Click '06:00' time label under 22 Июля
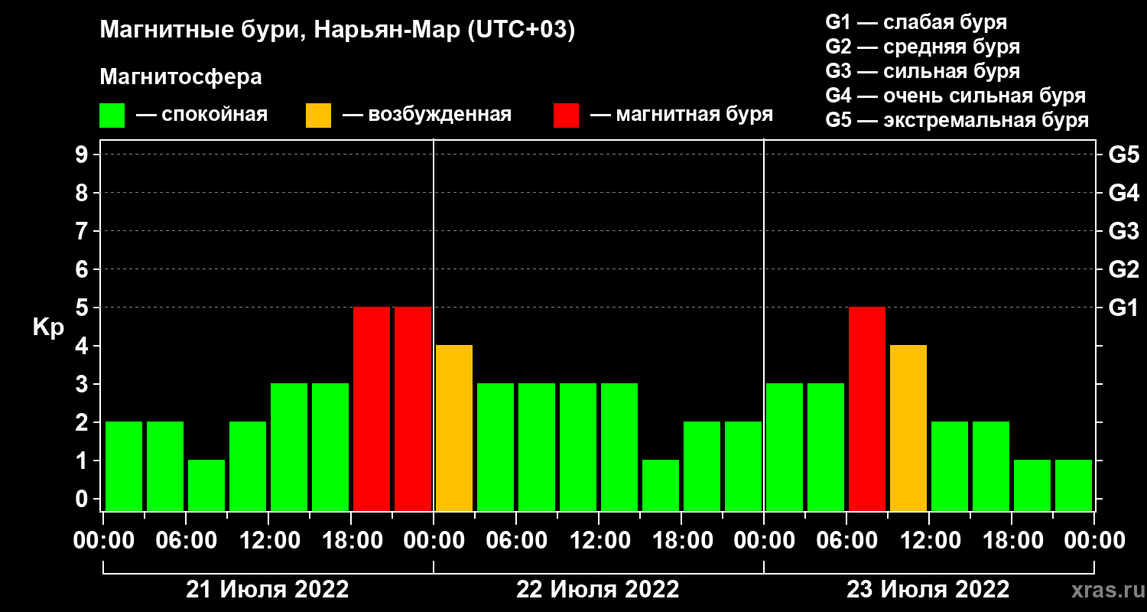The width and height of the screenshot is (1147, 612). (516, 541)
